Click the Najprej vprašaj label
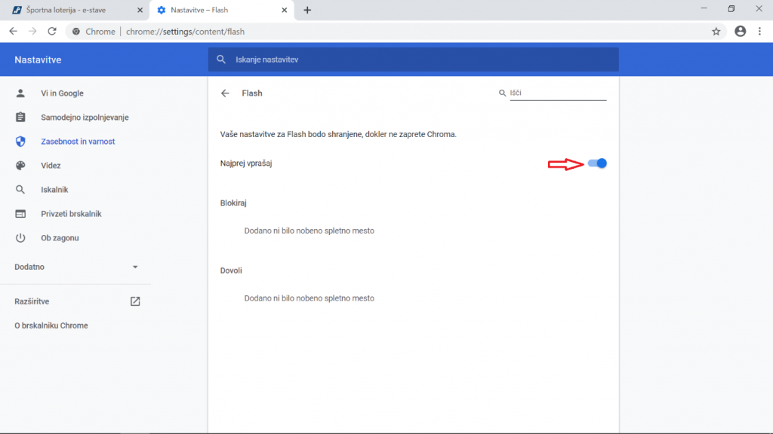Viewport: 773px width, 434px height. click(246, 163)
